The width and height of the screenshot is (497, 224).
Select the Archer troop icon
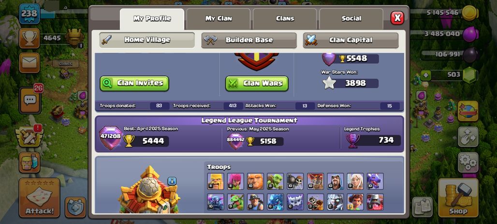[235, 181]
